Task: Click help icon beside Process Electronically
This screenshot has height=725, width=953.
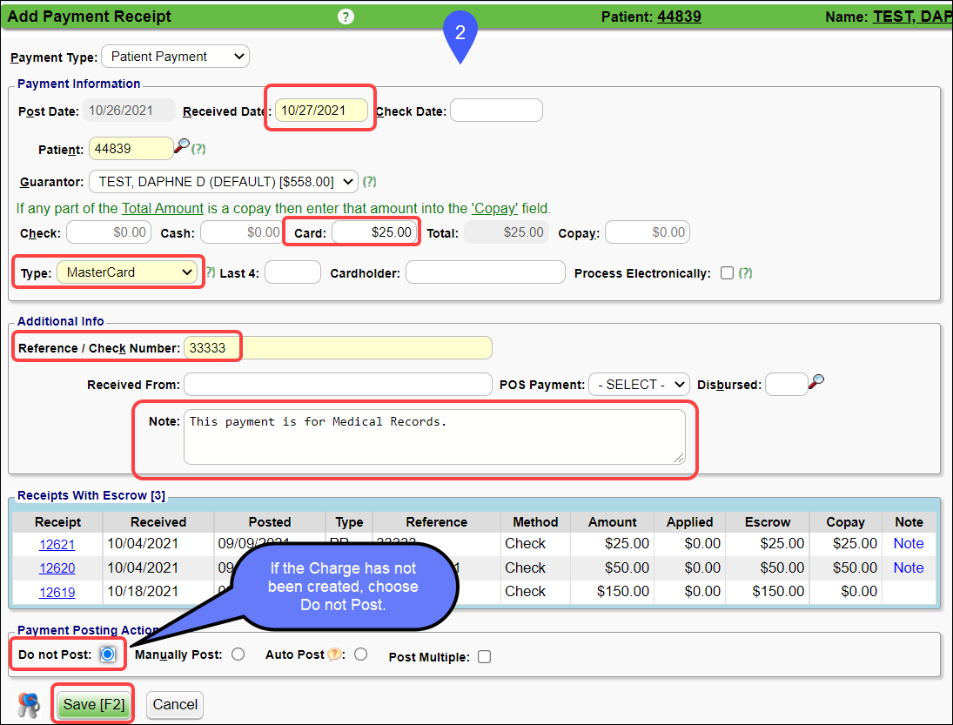Action: tap(746, 273)
